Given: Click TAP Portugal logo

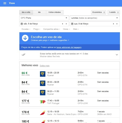Looking at the screenshot, I should pyautogui.click(x=43, y=102).
